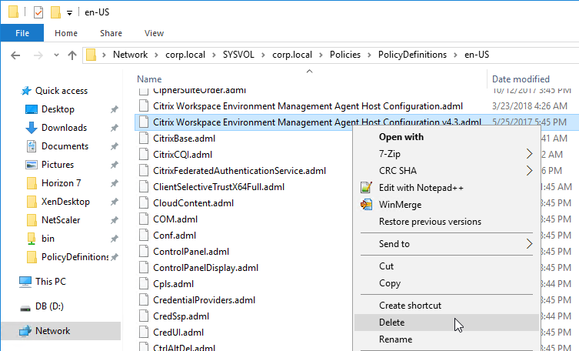
Task: Select the CitrixCQI.adml file
Action: [x=183, y=155]
